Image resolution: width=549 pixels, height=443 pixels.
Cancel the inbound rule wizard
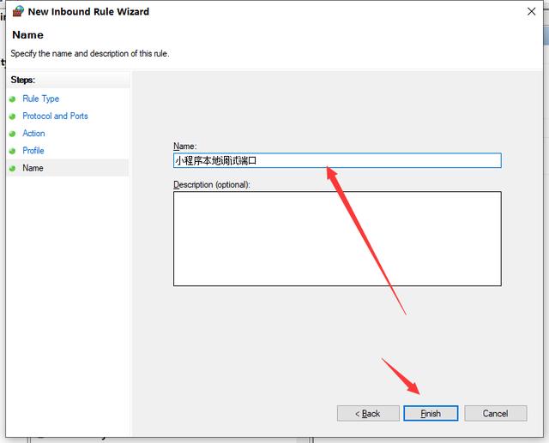495,413
